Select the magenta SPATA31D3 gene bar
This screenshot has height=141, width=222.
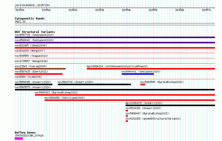point(19,139)
